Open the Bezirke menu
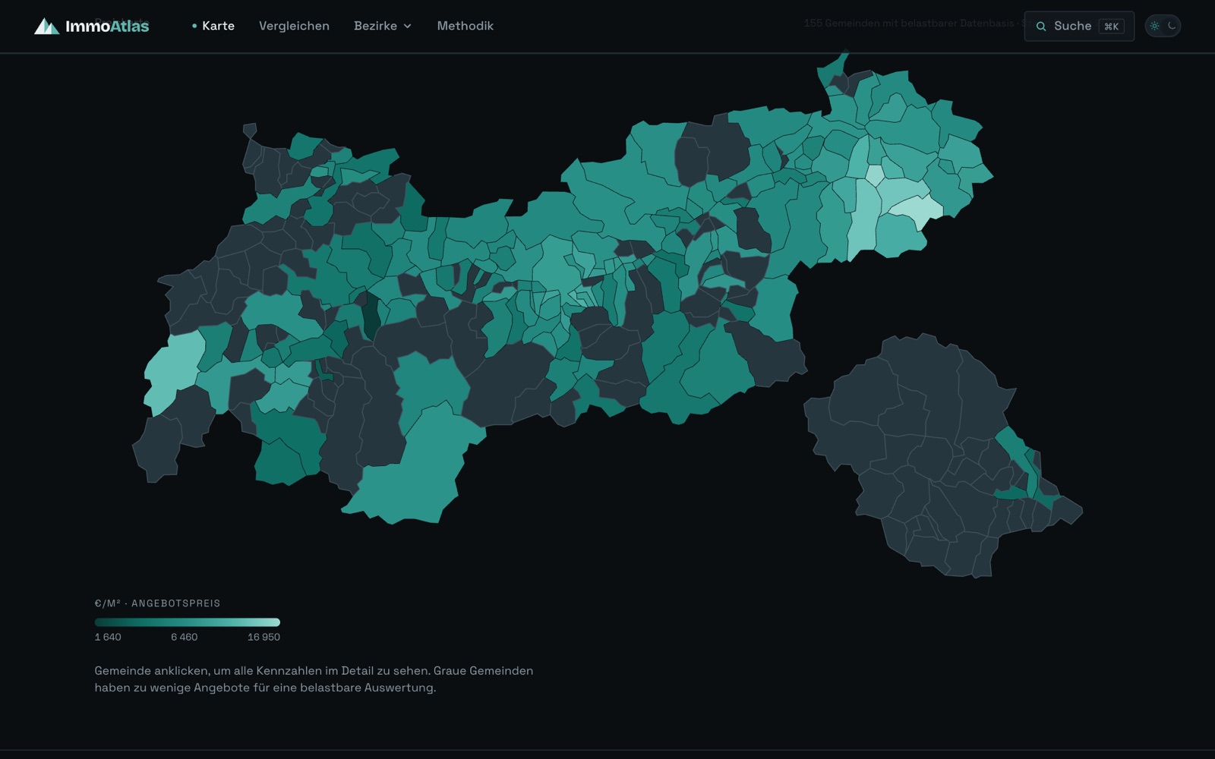The image size is (1215, 759). [x=383, y=26]
